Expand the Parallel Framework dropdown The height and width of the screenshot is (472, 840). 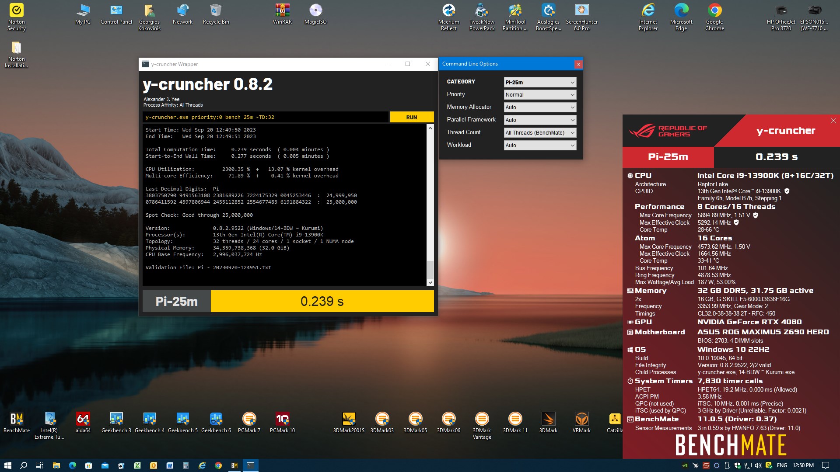540,120
